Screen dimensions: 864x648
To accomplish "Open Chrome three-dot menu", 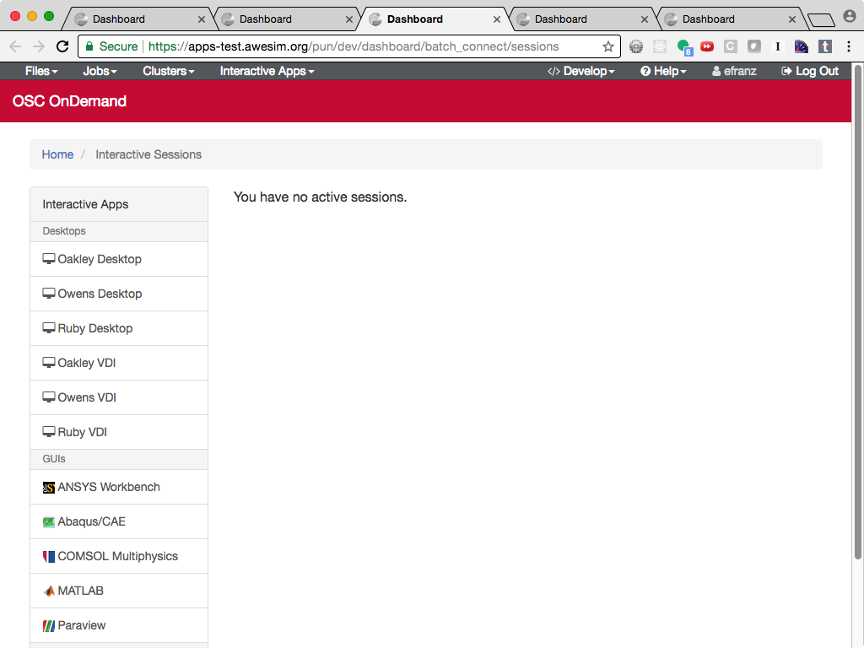I will click(x=849, y=47).
